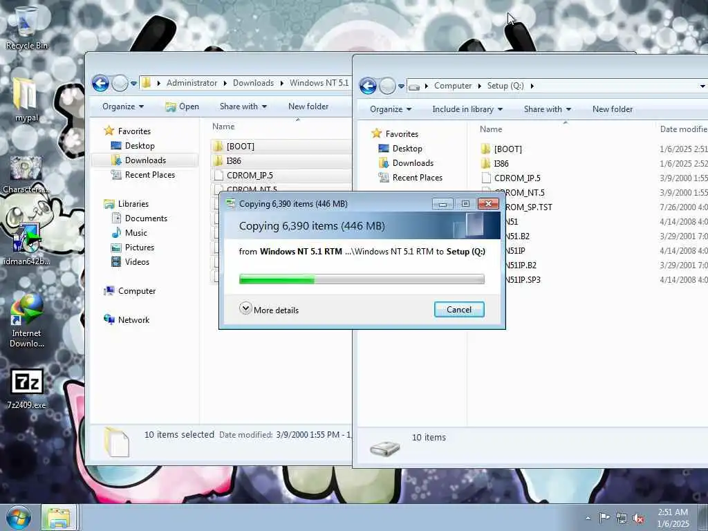708x531 pixels.
Task: Expand More details in copy dialog
Action: [x=269, y=310]
